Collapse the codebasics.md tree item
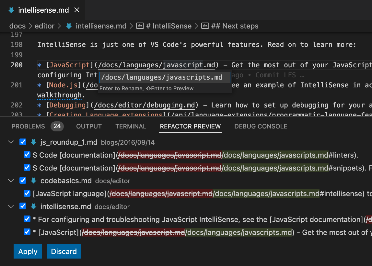372x266 pixels. [x=11, y=181]
